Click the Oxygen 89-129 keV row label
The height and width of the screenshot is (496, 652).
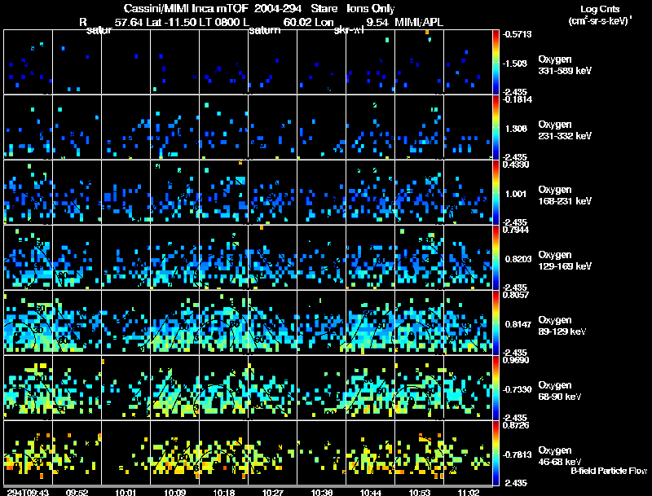[562, 326]
